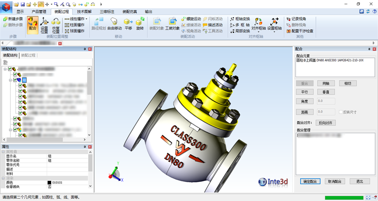Open the 设置枢轴 dropdown
Screen dimensions: 378x201
[274, 31]
